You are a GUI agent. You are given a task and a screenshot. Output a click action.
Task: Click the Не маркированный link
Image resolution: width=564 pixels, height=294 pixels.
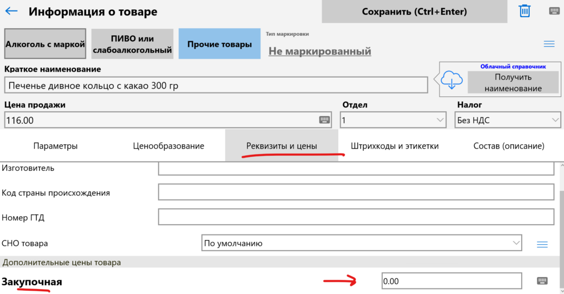[x=319, y=51]
